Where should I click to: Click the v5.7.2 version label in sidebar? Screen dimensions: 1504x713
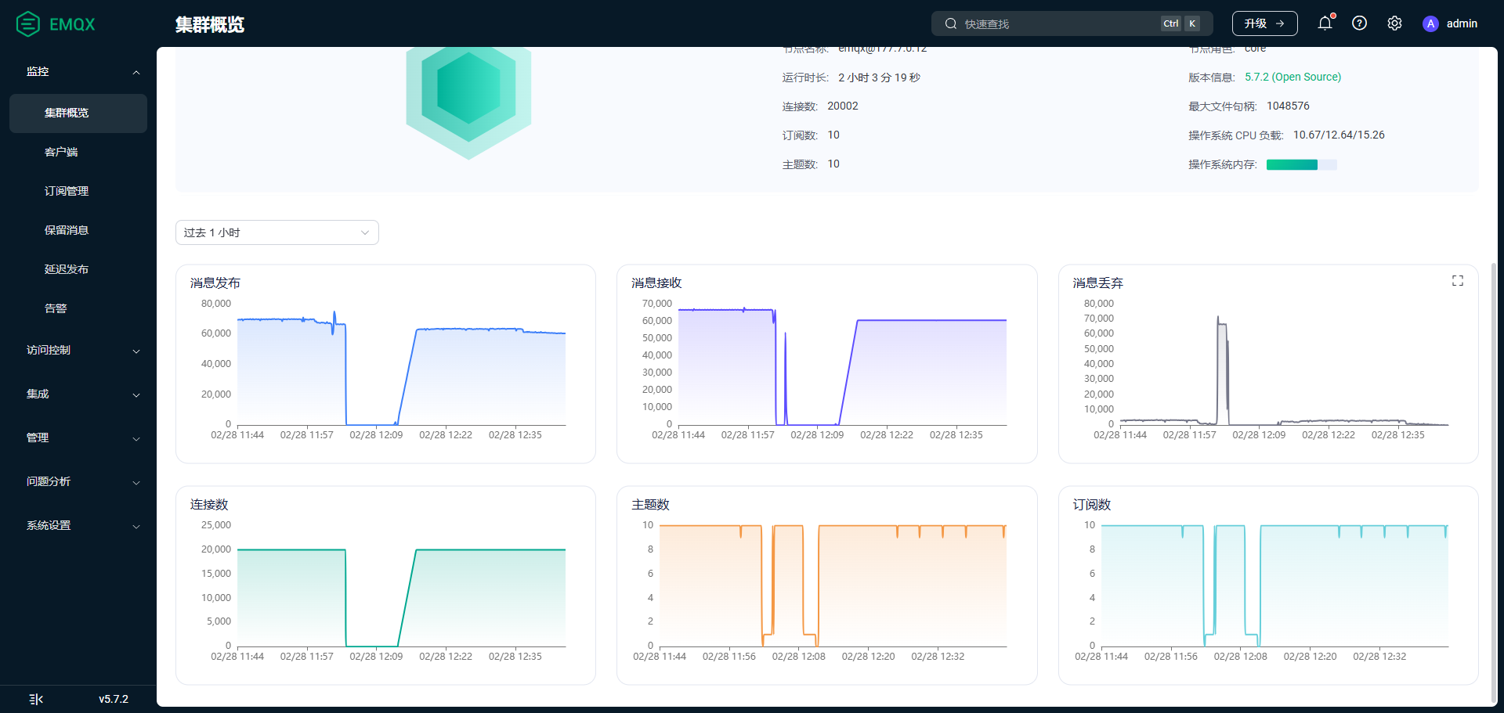(114, 699)
